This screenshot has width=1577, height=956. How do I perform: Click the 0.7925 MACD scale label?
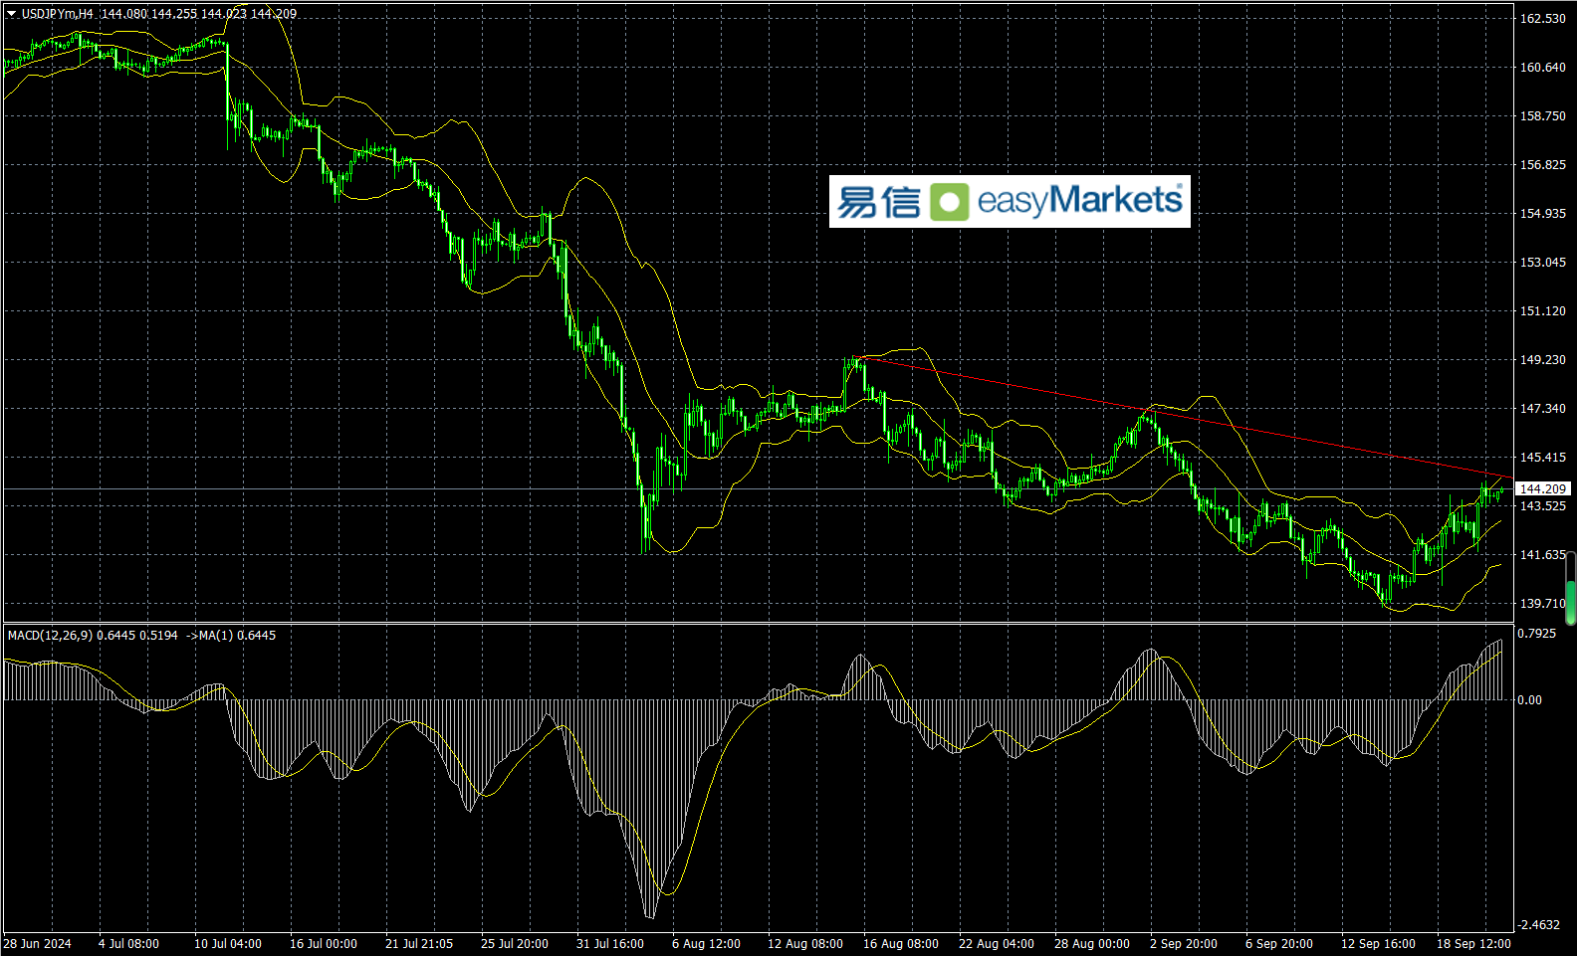click(x=1536, y=633)
